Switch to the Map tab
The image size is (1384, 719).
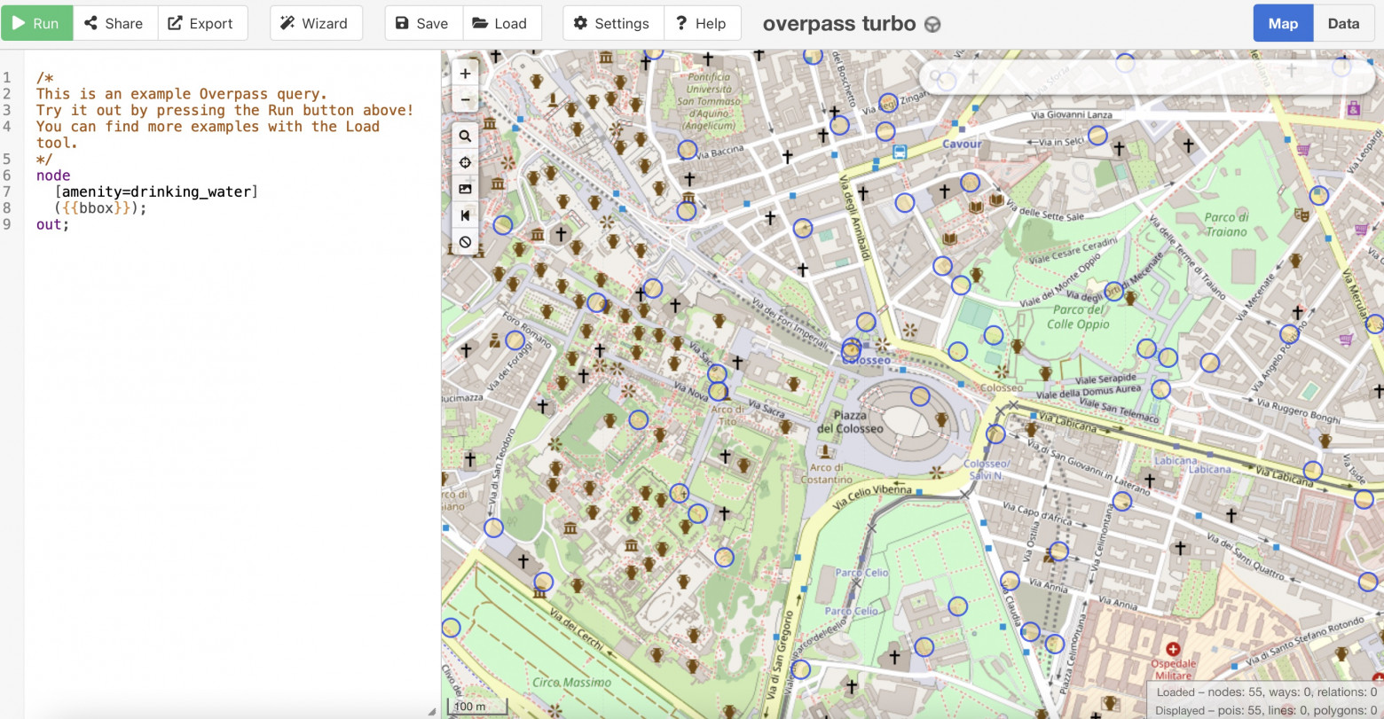click(x=1282, y=23)
